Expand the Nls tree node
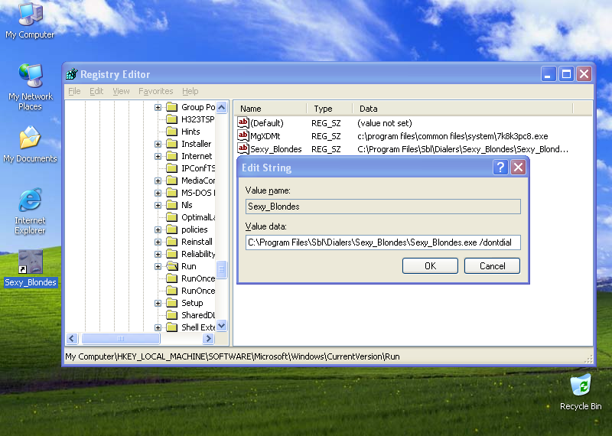The width and height of the screenshot is (612, 436). point(158,205)
